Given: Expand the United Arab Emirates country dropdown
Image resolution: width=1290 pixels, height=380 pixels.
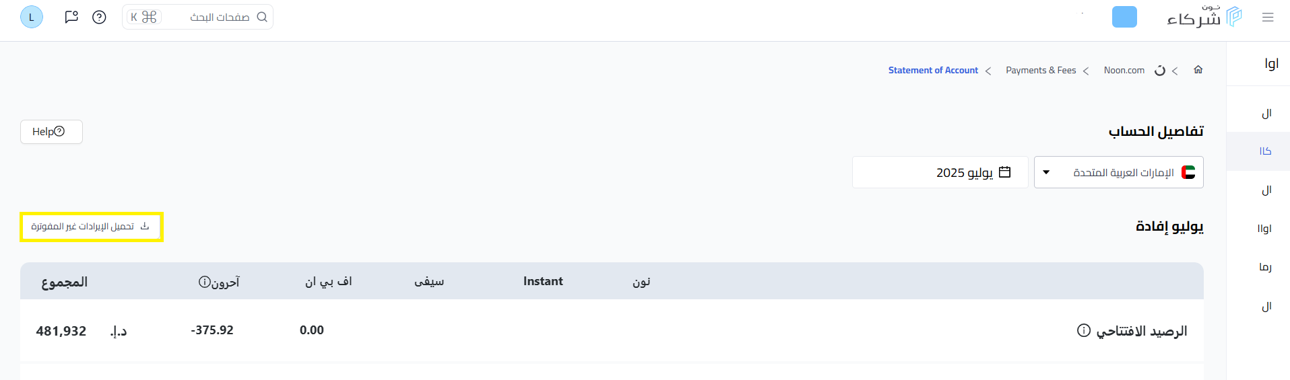Looking at the screenshot, I should pyautogui.click(x=1118, y=172).
